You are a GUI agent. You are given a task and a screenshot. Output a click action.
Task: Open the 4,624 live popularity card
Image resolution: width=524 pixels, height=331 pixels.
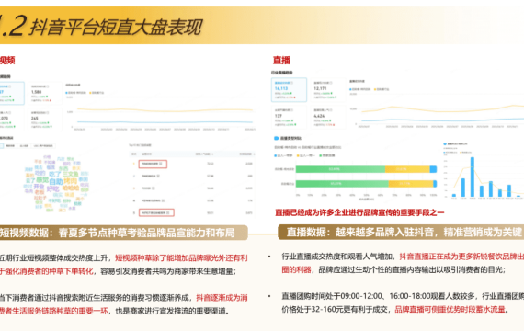click(x=327, y=118)
